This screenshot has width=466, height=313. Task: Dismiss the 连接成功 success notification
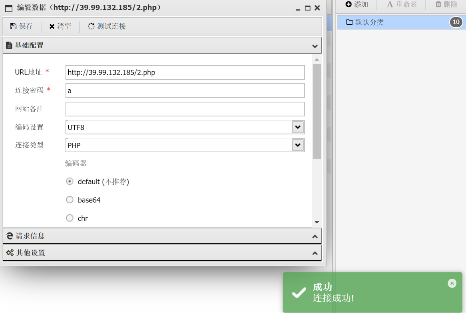[x=452, y=283]
